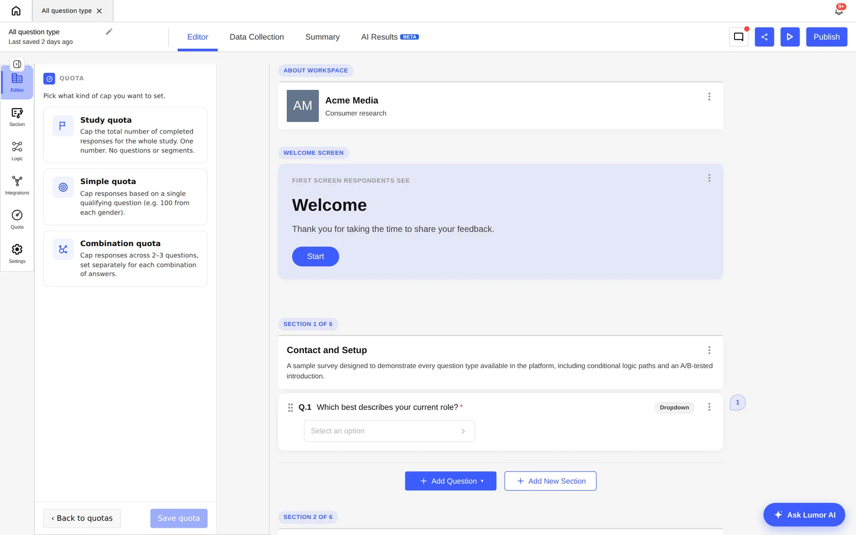Click the Start button on Welcome screen
Screen dimensions: 856x535
316,256
